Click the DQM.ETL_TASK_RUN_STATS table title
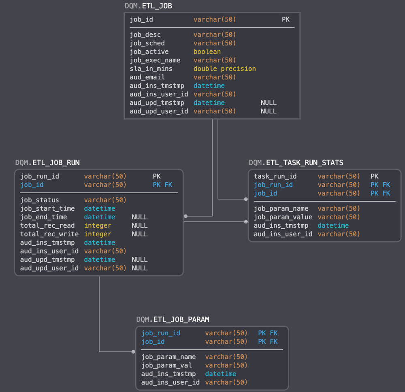Screen dimensions: 405x392 296,163
